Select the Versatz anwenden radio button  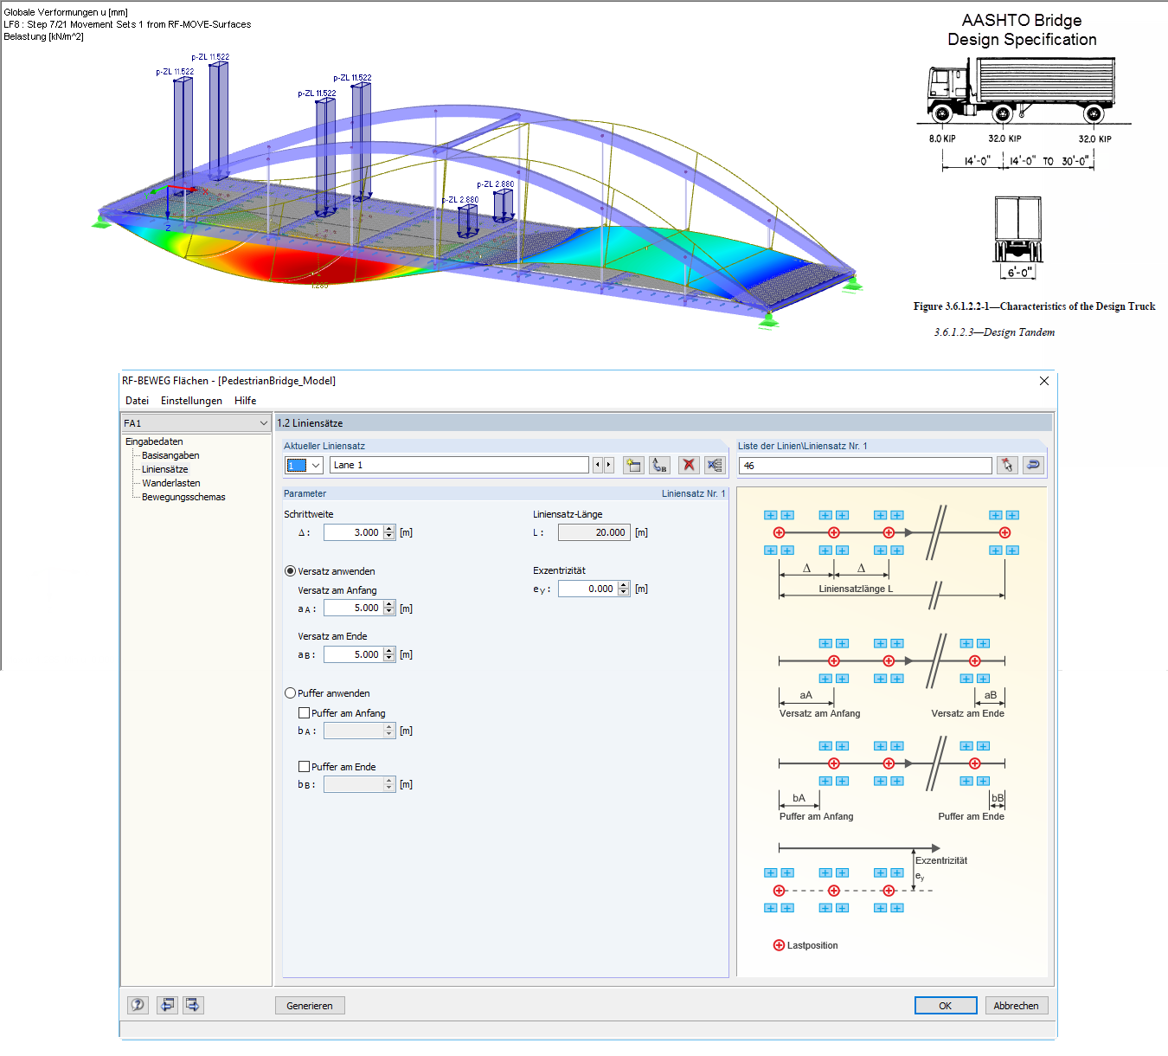(x=290, y=571)
